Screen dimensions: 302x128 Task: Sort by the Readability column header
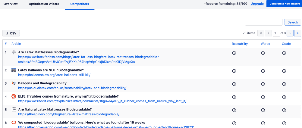tap(240, 44)
